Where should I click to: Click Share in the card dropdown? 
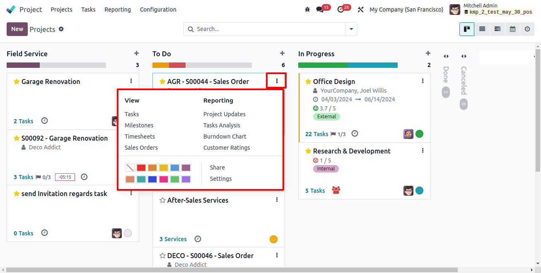point(217,167)
